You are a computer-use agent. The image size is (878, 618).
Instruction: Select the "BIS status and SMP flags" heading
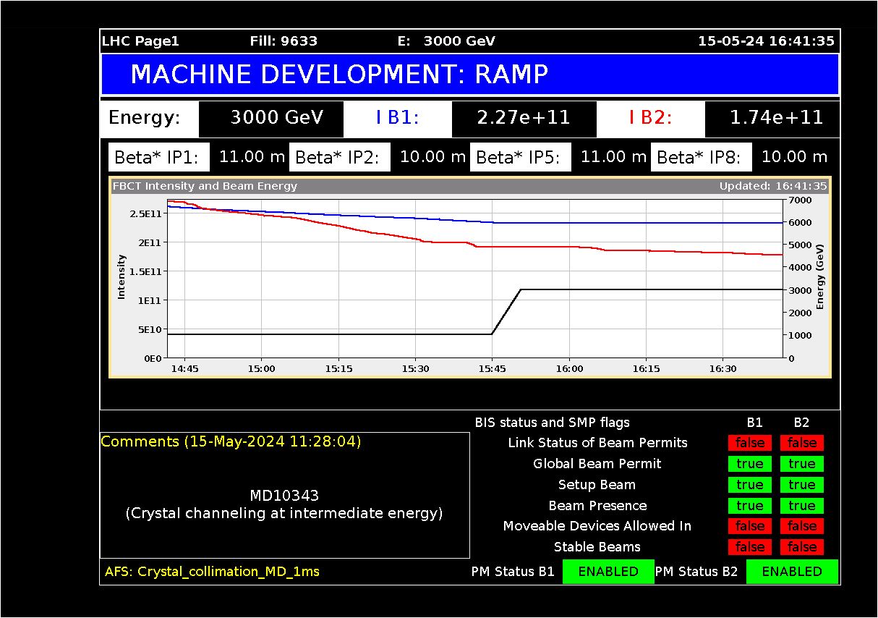pos(553,423)
